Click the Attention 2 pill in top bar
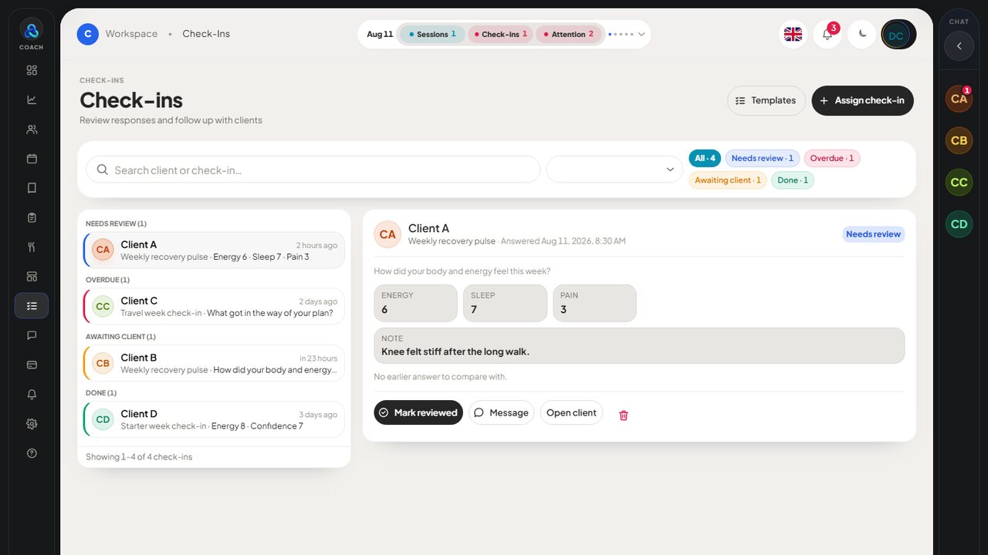This screenshot has width=988, height=555. point(569,34)
